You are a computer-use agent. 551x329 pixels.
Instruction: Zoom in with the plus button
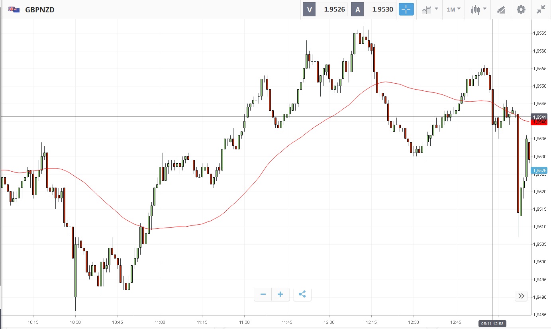(280, 294)
